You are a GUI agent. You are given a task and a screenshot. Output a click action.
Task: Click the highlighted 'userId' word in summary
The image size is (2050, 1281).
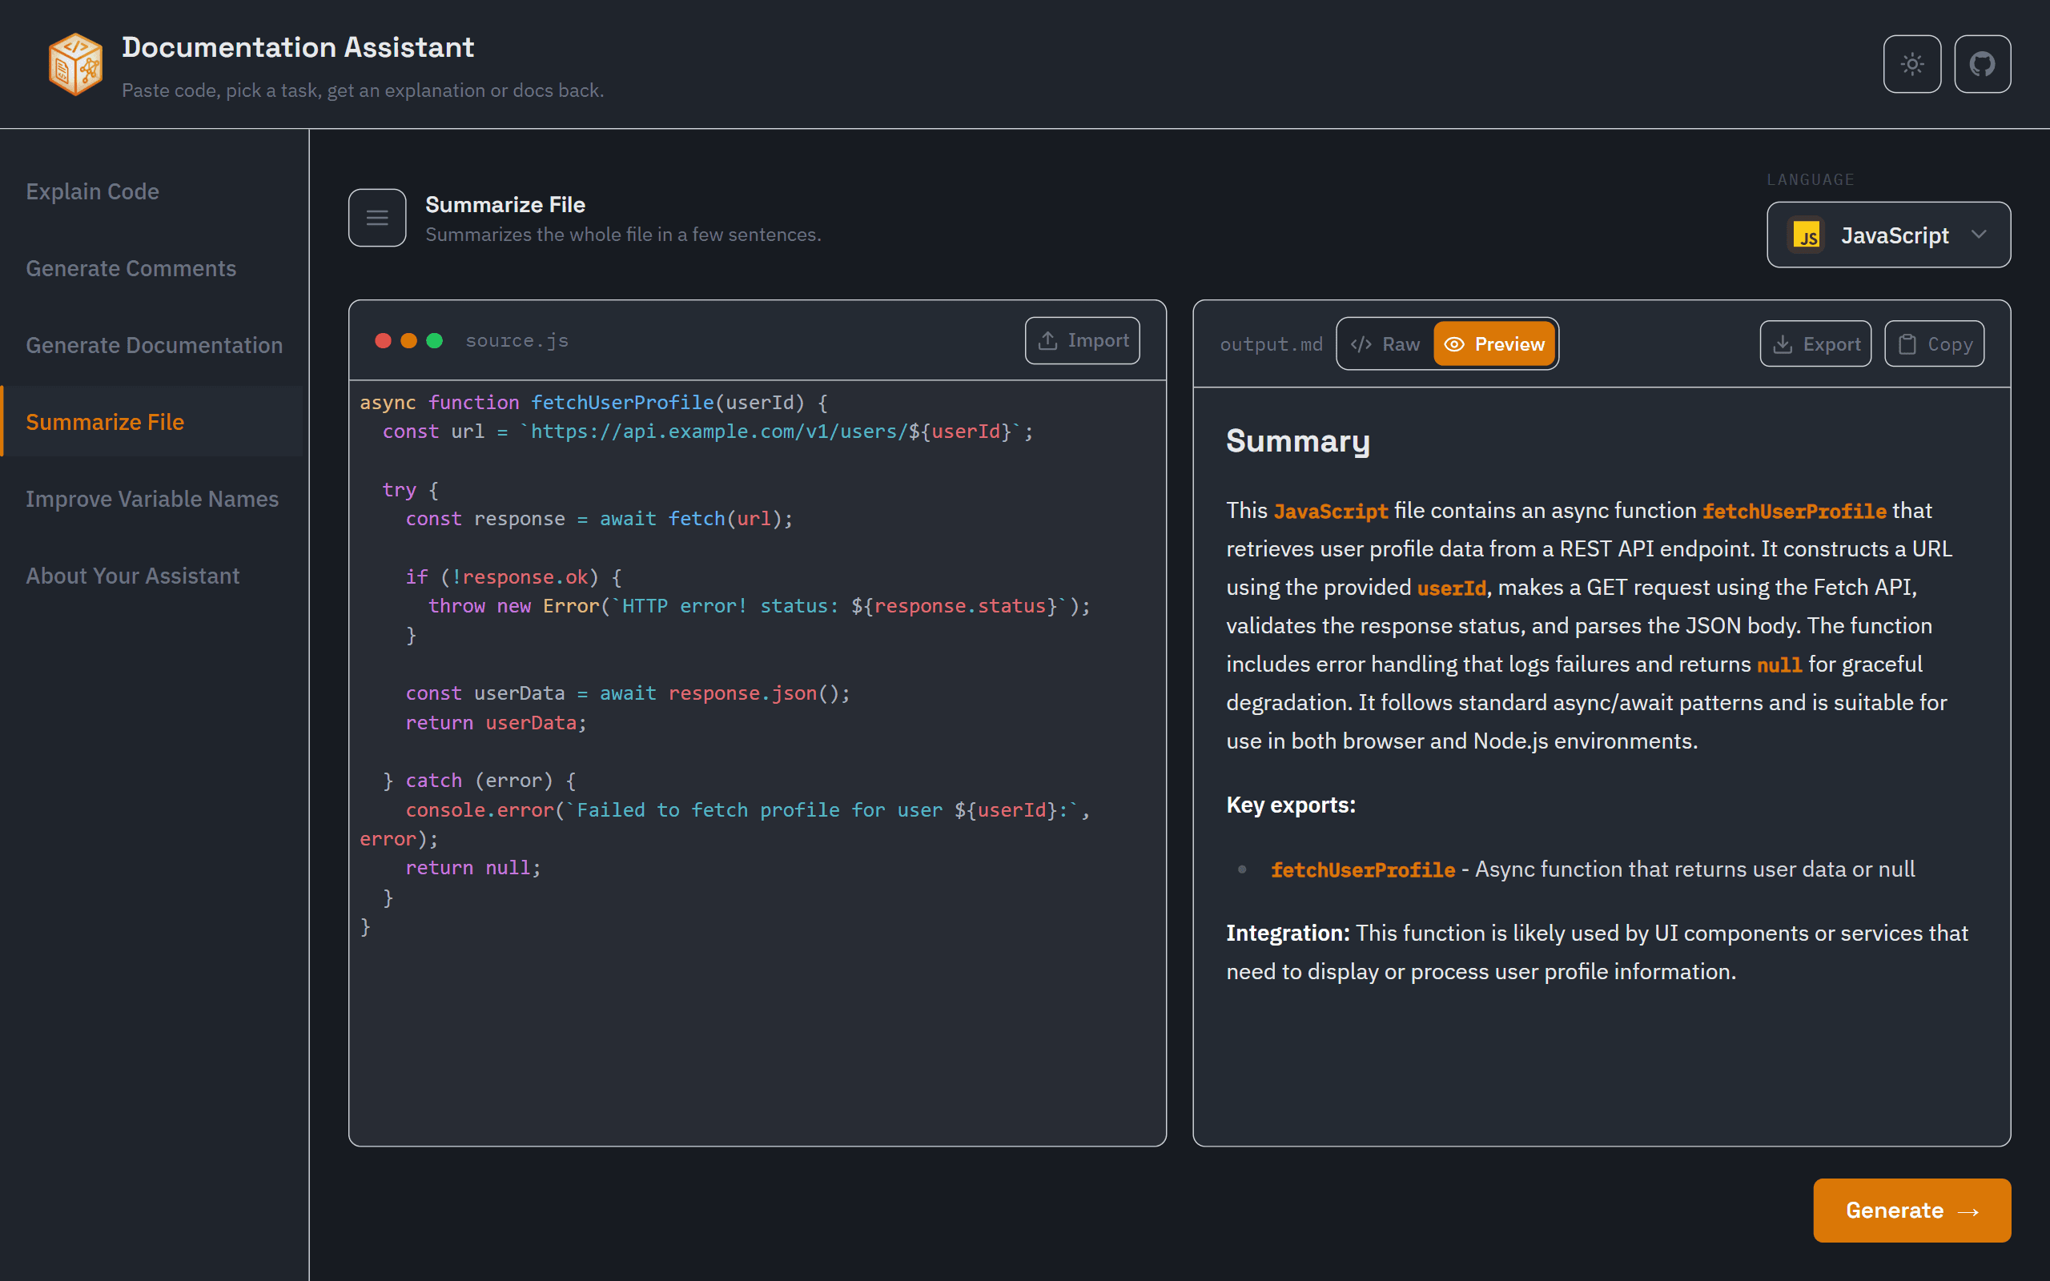pos(1451,587)
